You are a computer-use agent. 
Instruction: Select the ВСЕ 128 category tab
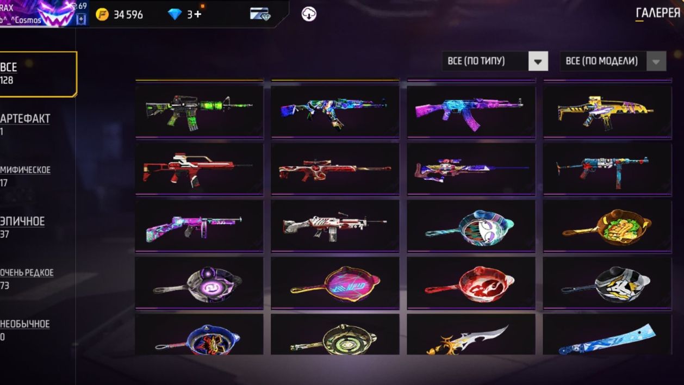coord(38,74)
